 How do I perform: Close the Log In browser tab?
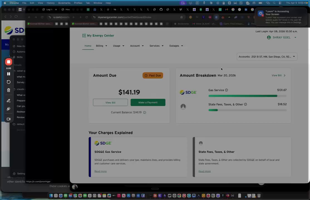pyautogui.click(x=56, y=9)
